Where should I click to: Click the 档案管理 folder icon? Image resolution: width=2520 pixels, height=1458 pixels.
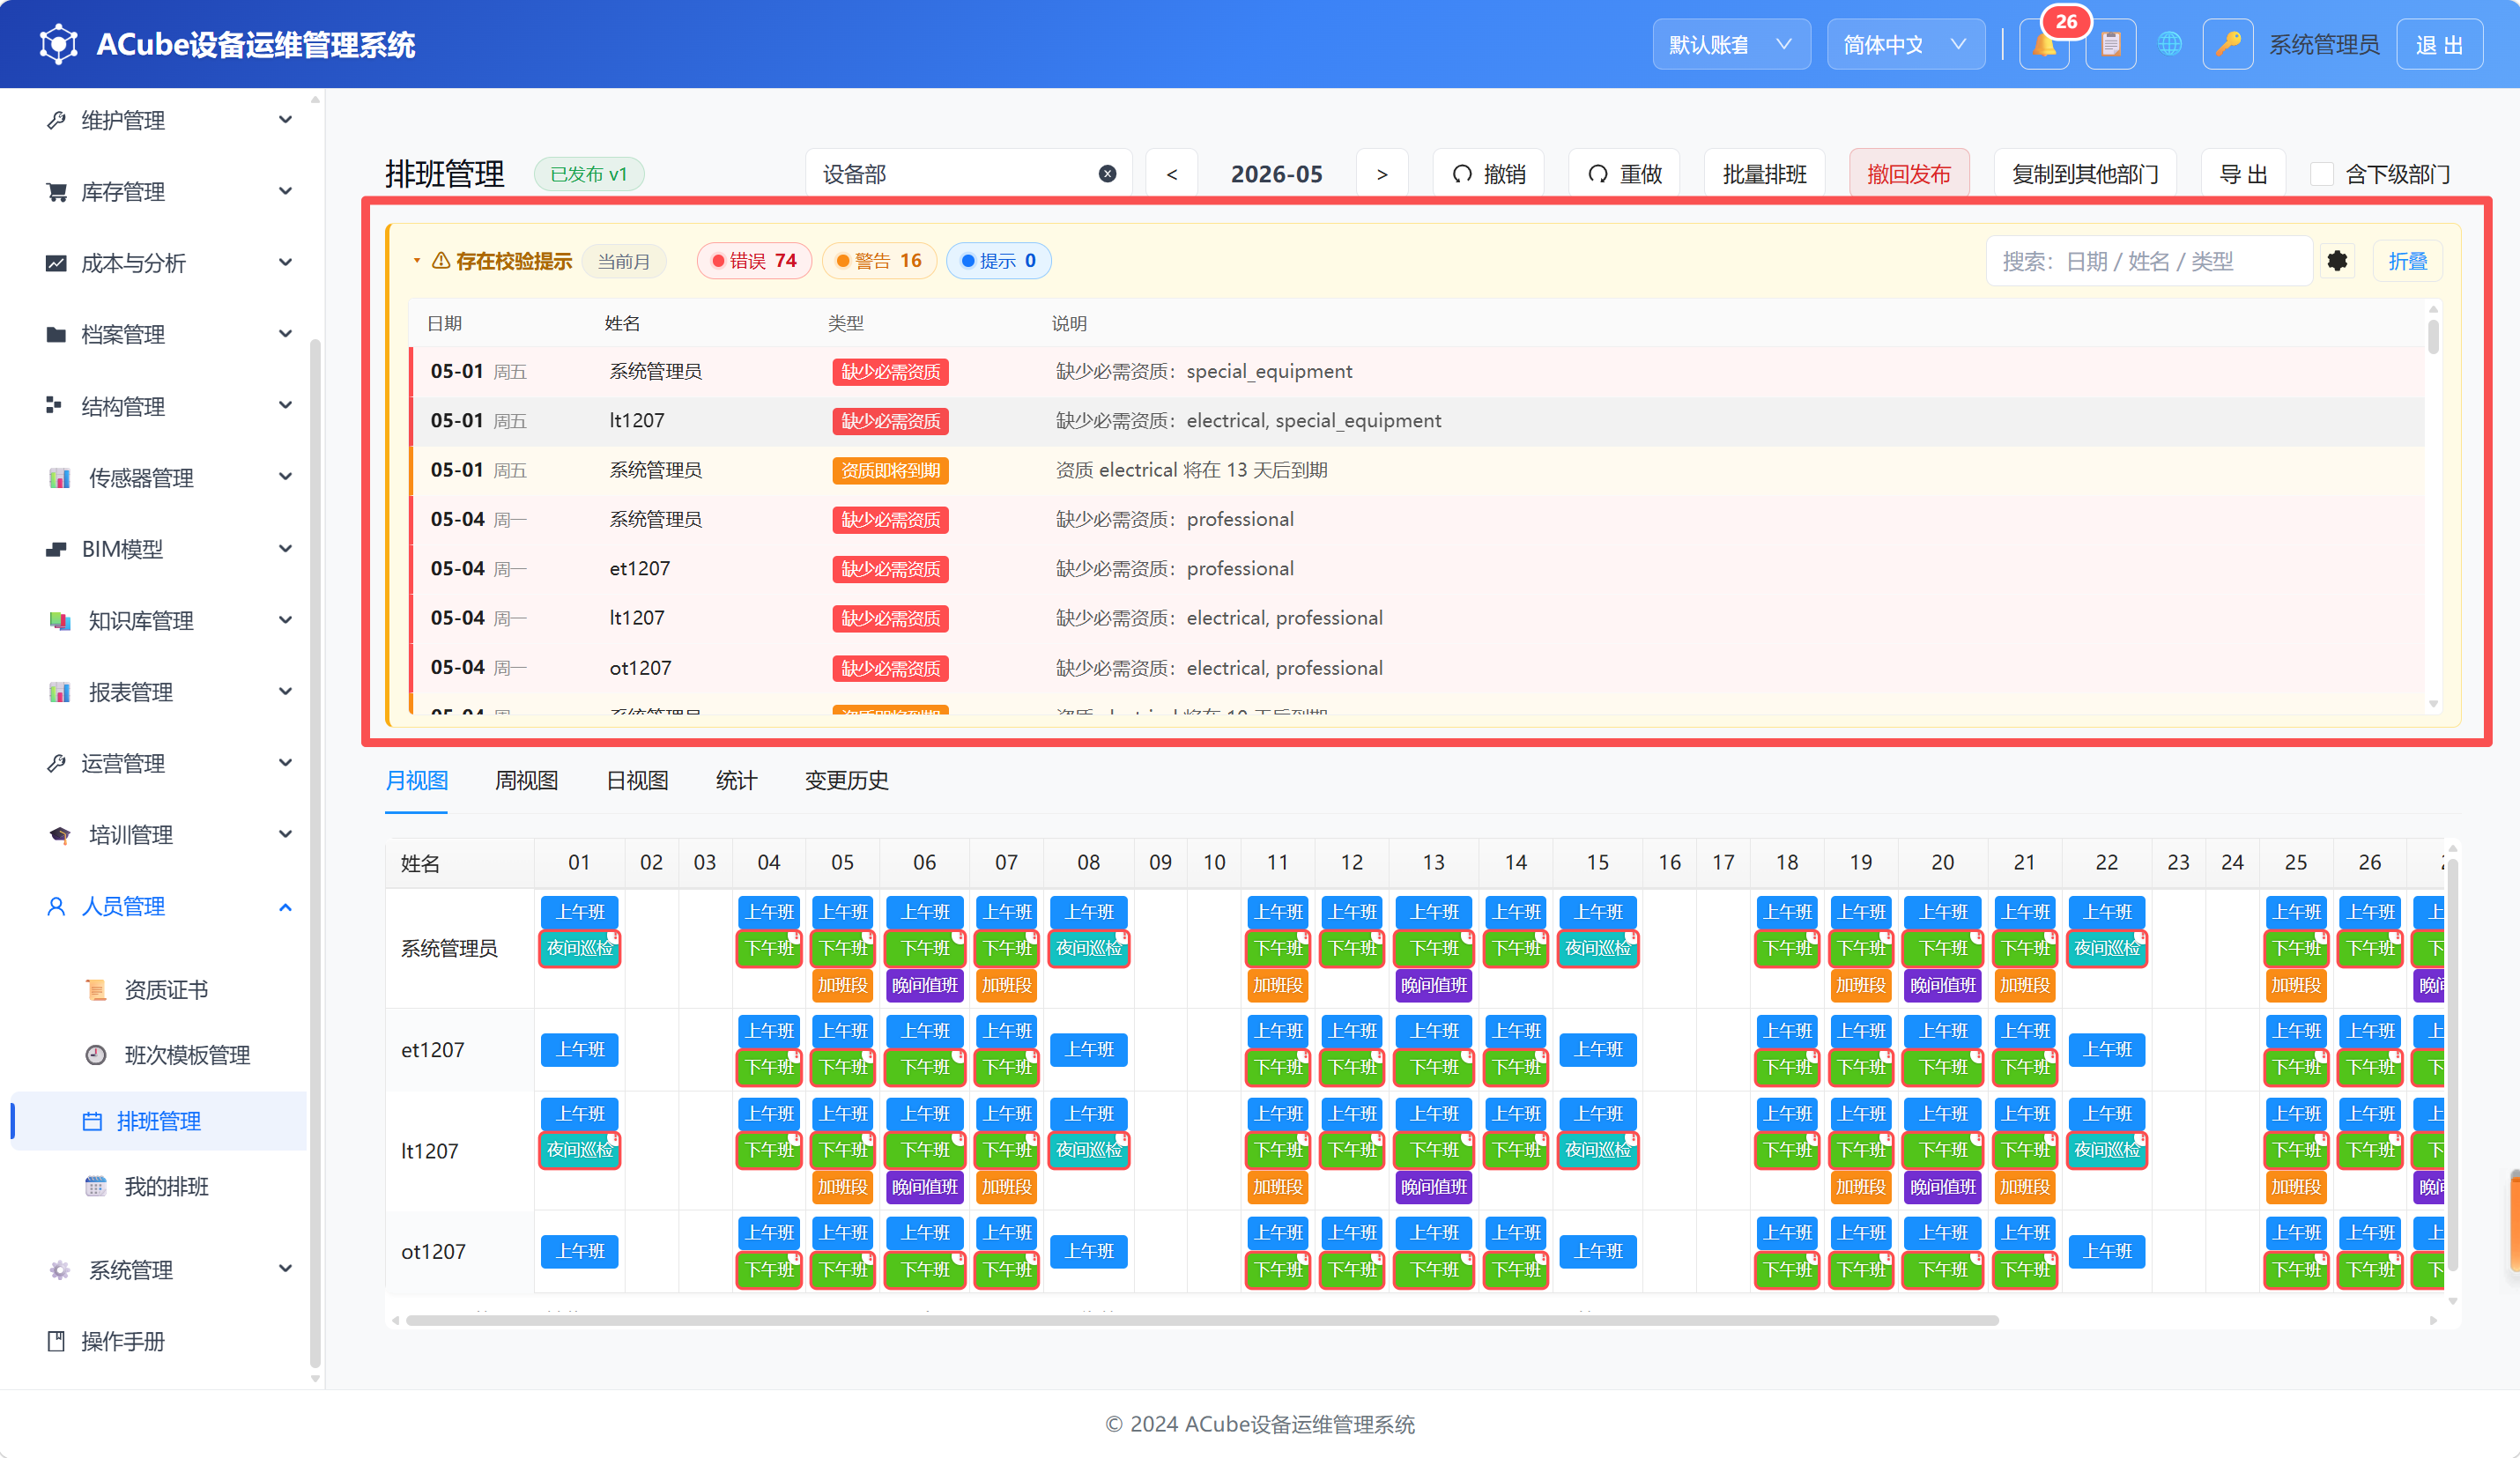click(x=57, y=334)
